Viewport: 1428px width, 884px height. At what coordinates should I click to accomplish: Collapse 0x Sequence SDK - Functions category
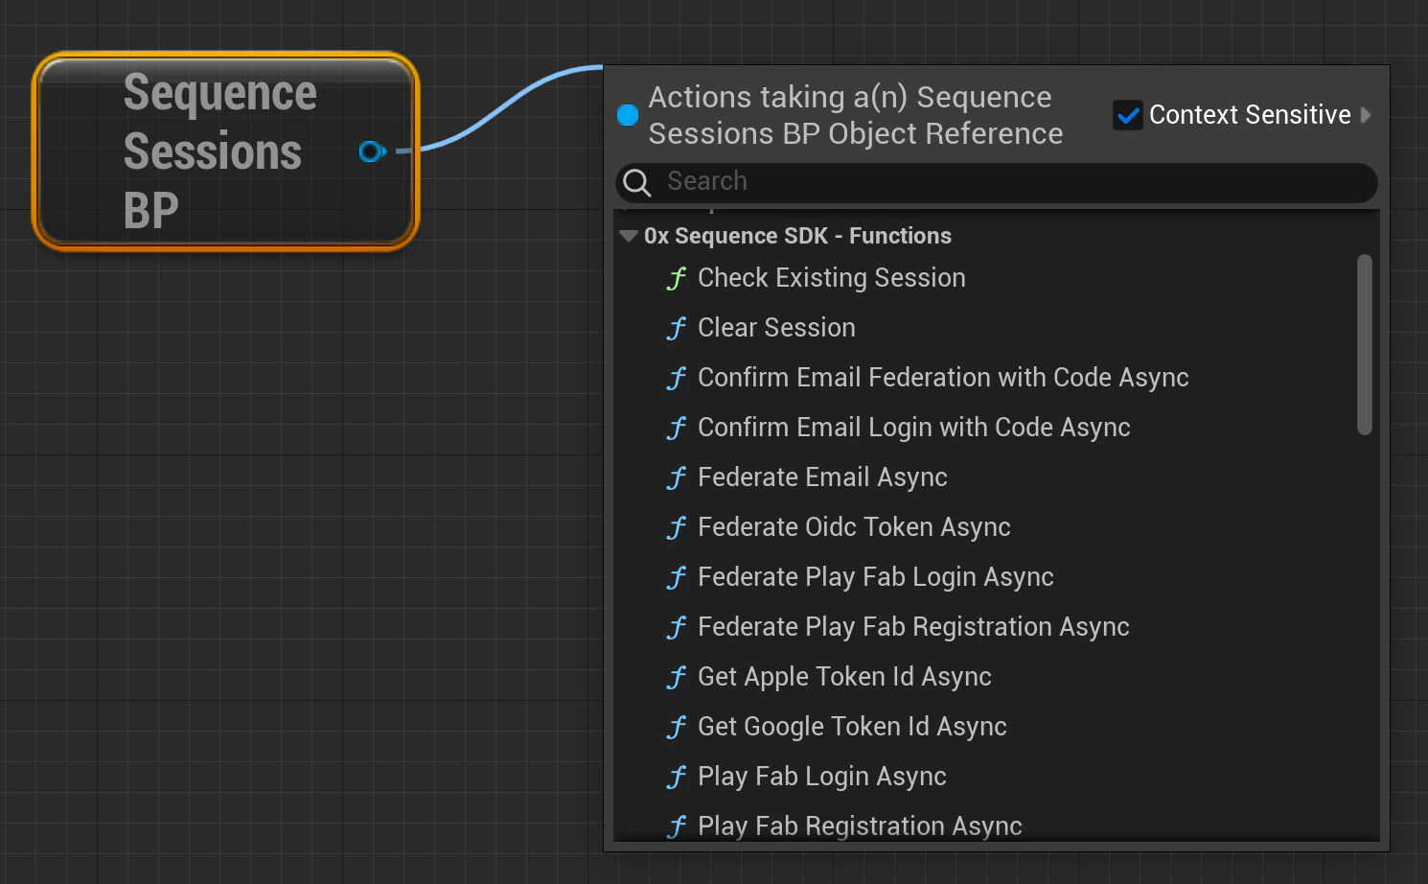pos(629,236)
